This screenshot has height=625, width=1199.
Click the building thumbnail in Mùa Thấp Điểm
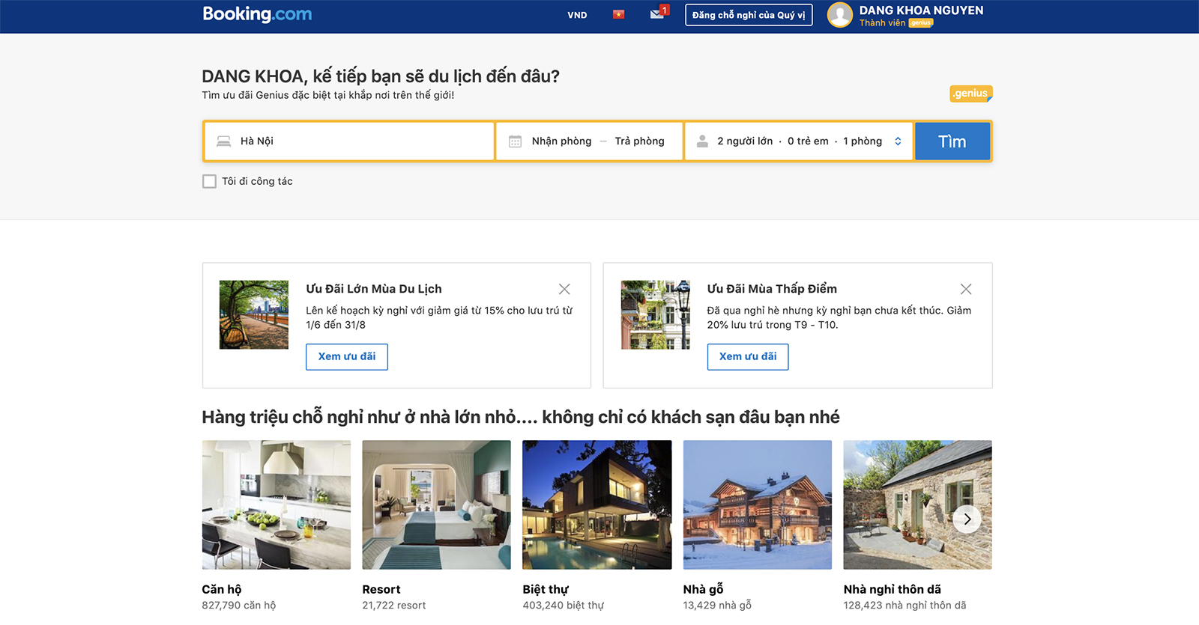click(x=656, y=314)
